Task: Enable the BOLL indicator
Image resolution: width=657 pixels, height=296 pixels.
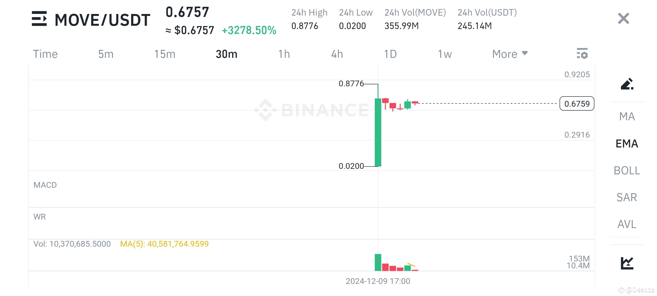Action: tap(627, 170)
